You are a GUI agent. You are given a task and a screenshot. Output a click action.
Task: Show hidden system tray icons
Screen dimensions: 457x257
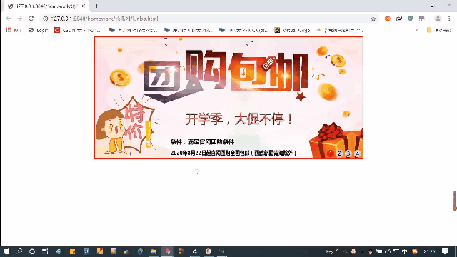pyautogui.click(x=345, y=251)
